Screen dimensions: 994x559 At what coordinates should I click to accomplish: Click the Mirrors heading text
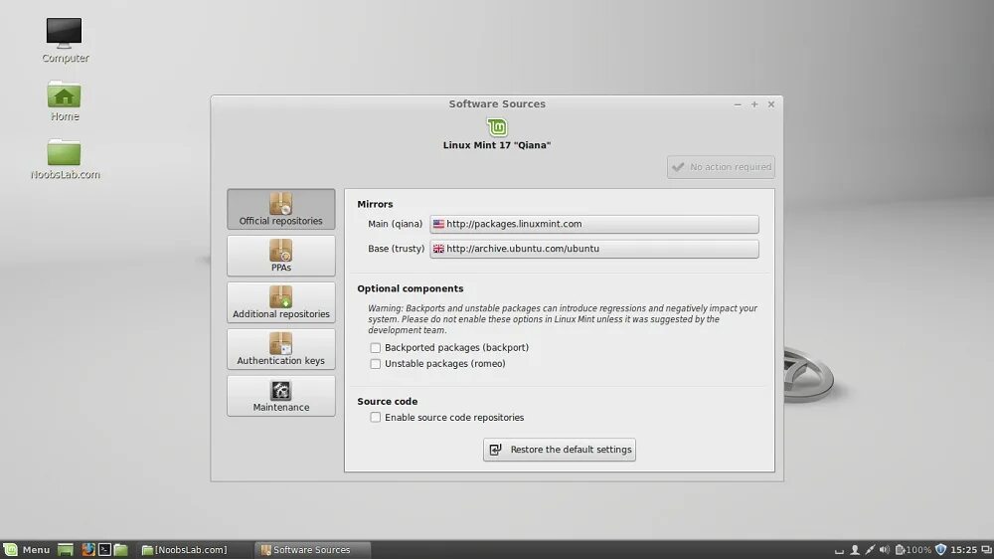point(375,204)
